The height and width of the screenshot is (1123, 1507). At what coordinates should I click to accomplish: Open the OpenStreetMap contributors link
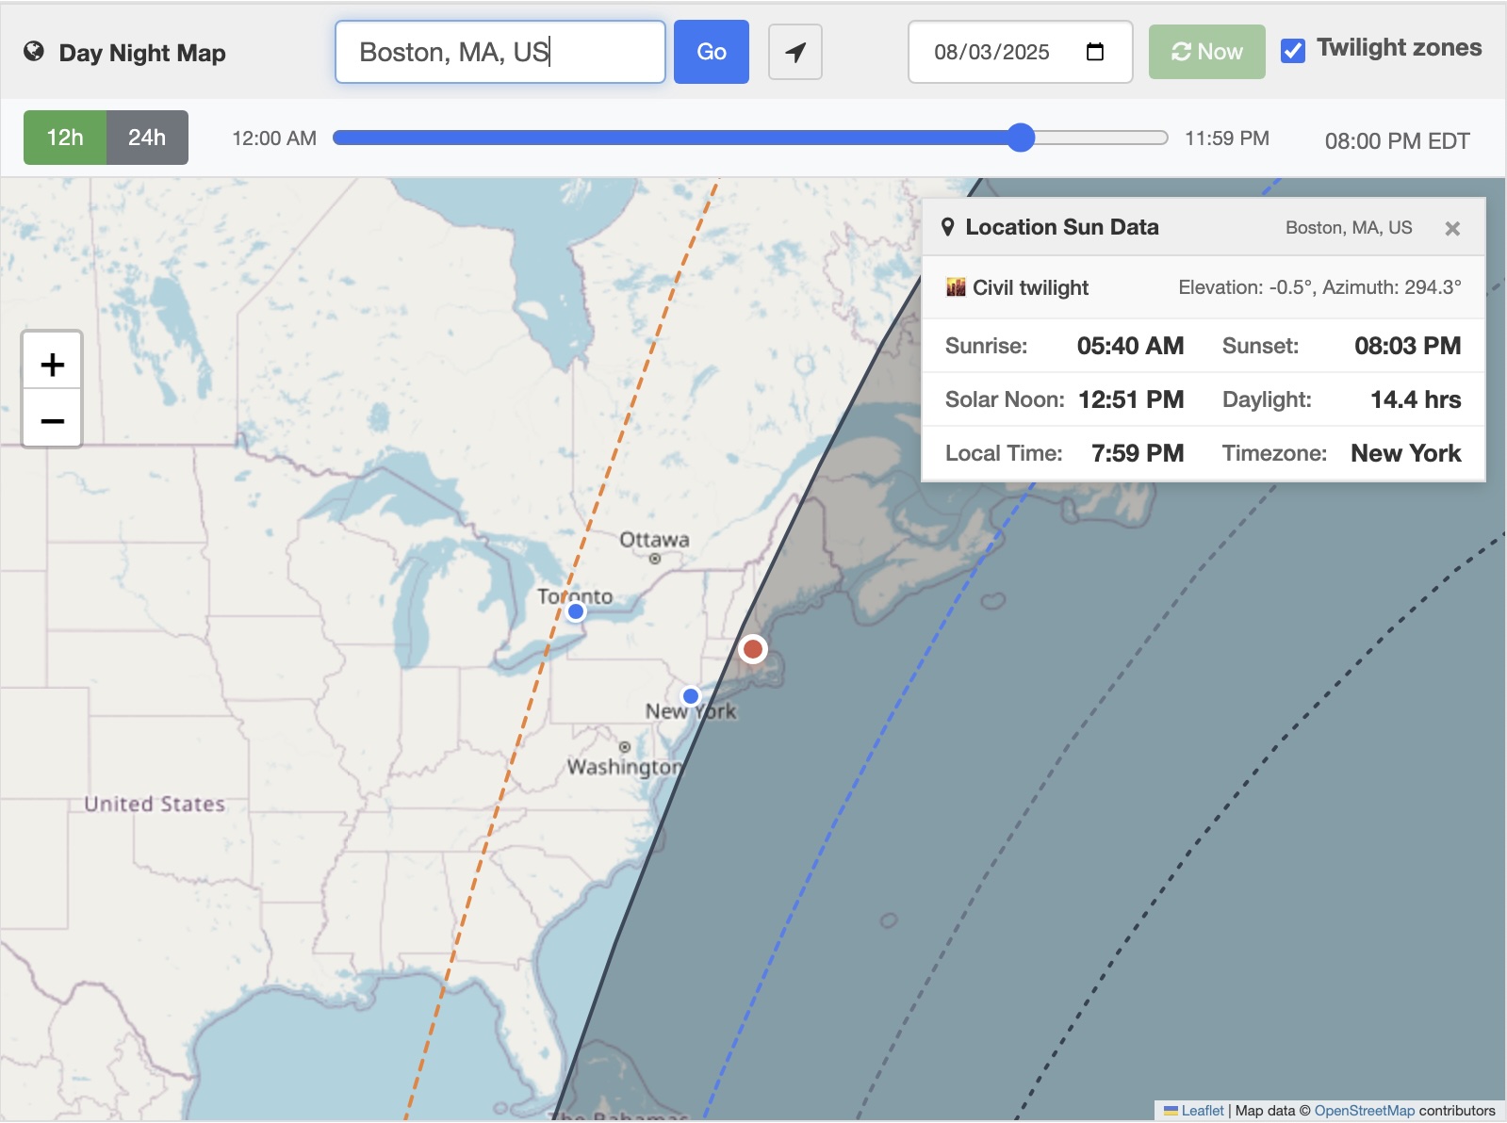[1364, 1111]
